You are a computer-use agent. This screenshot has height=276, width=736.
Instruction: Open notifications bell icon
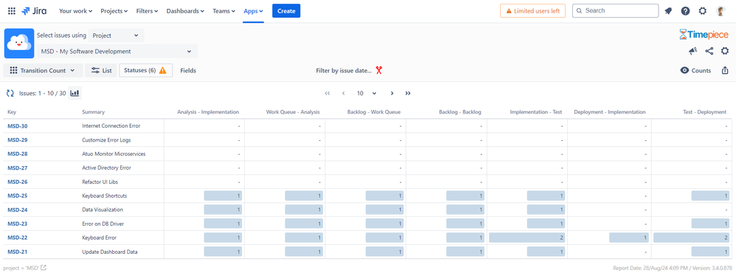point(668,11)
